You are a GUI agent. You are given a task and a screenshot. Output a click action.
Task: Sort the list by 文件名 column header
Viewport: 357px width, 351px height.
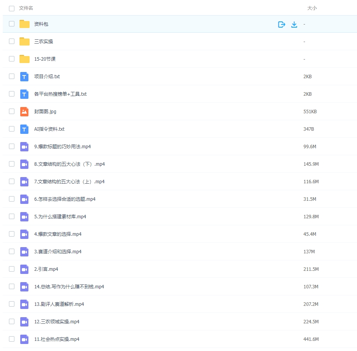click(26, 8)
